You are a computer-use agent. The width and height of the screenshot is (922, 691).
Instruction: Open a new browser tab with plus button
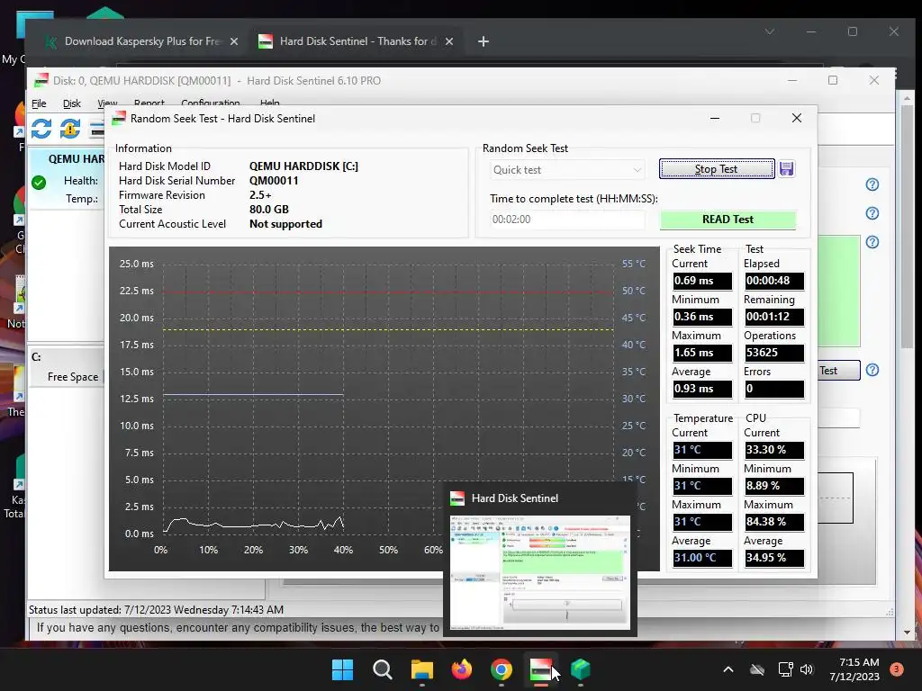pos(484,41)
